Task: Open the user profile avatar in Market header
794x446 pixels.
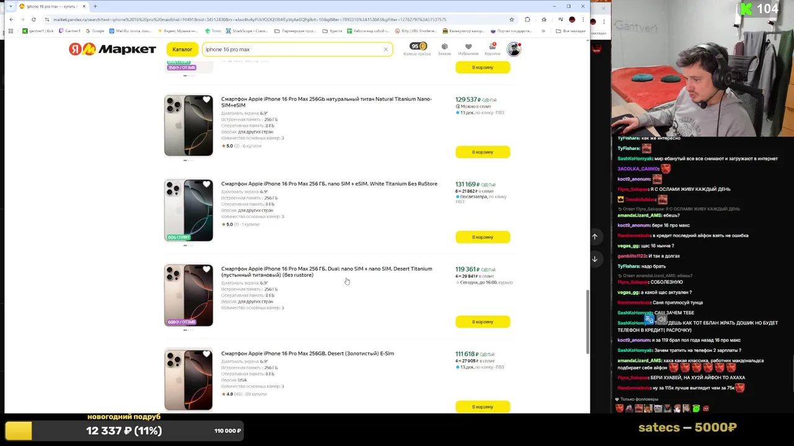Action: pos(514,49)
